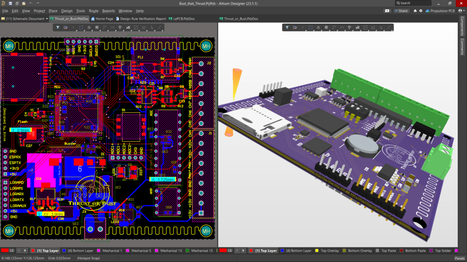This screenshot has width=467, height=262.
Task: Click the red LS layer set swatch in left pane
Action: [x=5, y=251]
